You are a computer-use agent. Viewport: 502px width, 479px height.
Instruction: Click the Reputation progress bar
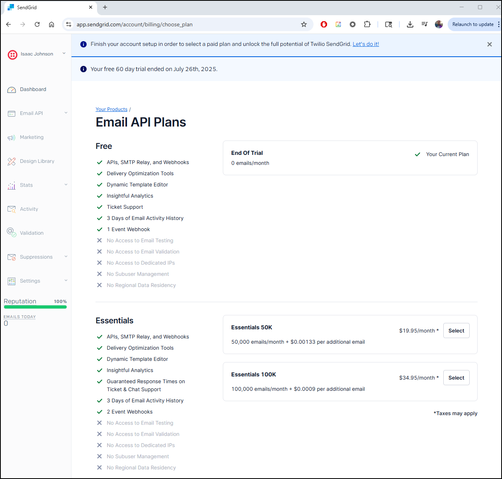pyautogui.click(x=35, y=307)
